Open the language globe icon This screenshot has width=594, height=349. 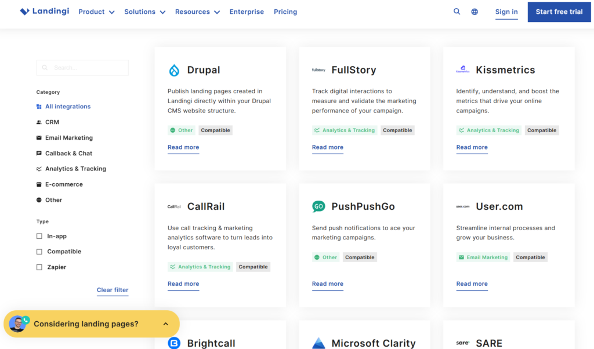click(475, 12)
